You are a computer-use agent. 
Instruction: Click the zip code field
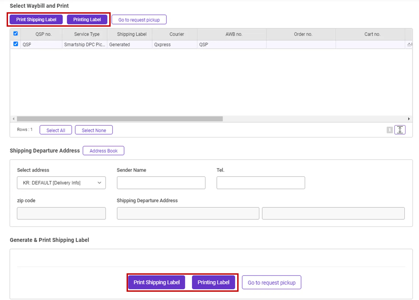61,213
